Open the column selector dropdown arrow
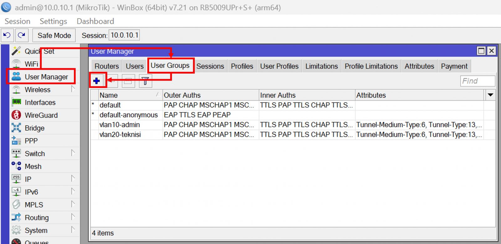Viewport: 501px width, 244px height. (x=490, y=95)
